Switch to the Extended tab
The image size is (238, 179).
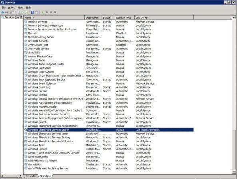31,176
